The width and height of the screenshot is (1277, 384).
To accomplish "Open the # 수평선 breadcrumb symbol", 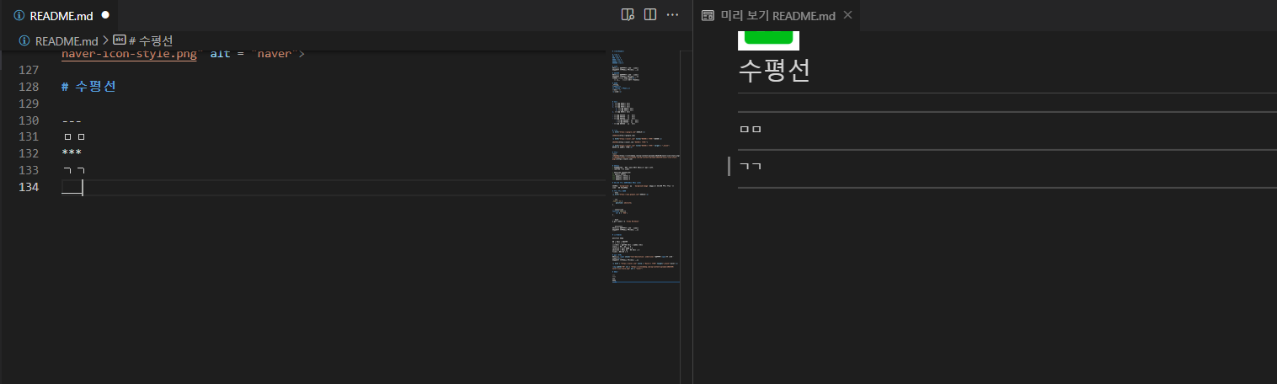I will coord(150,40).
